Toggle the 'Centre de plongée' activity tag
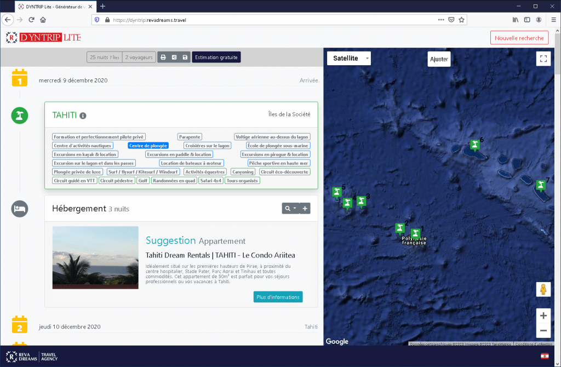This screenshot has width=561, height=367. click(x=148, y=146)
